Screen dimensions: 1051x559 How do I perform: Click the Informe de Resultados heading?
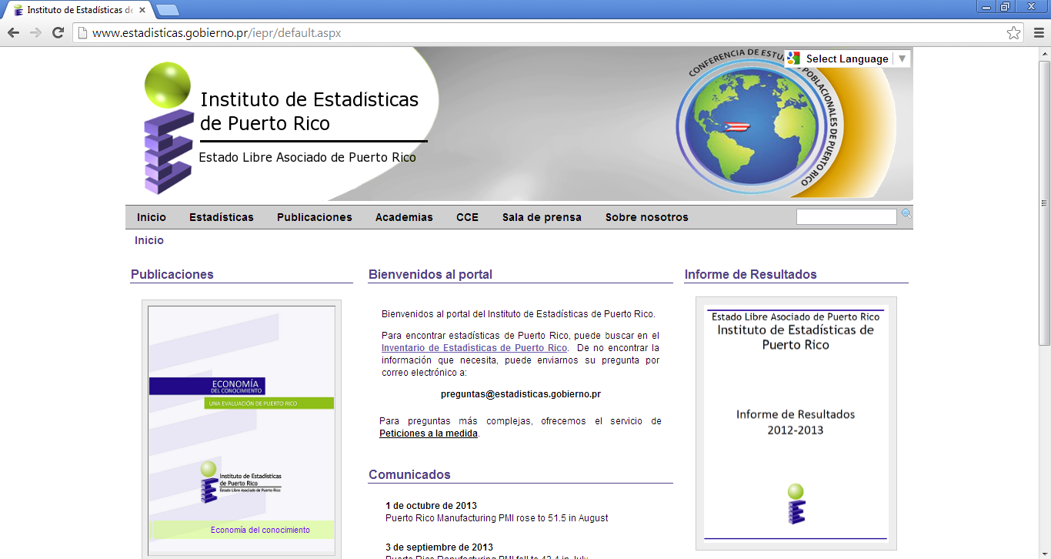[x=751, y=274]
